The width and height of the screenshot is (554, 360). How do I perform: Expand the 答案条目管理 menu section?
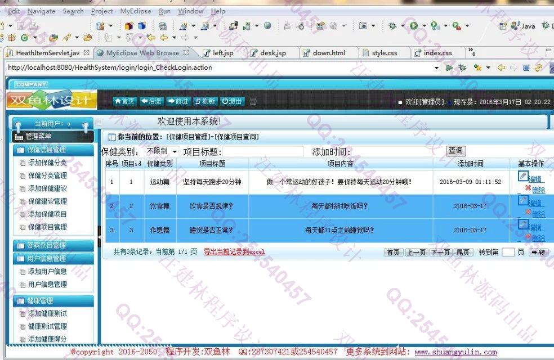[46, 245]
